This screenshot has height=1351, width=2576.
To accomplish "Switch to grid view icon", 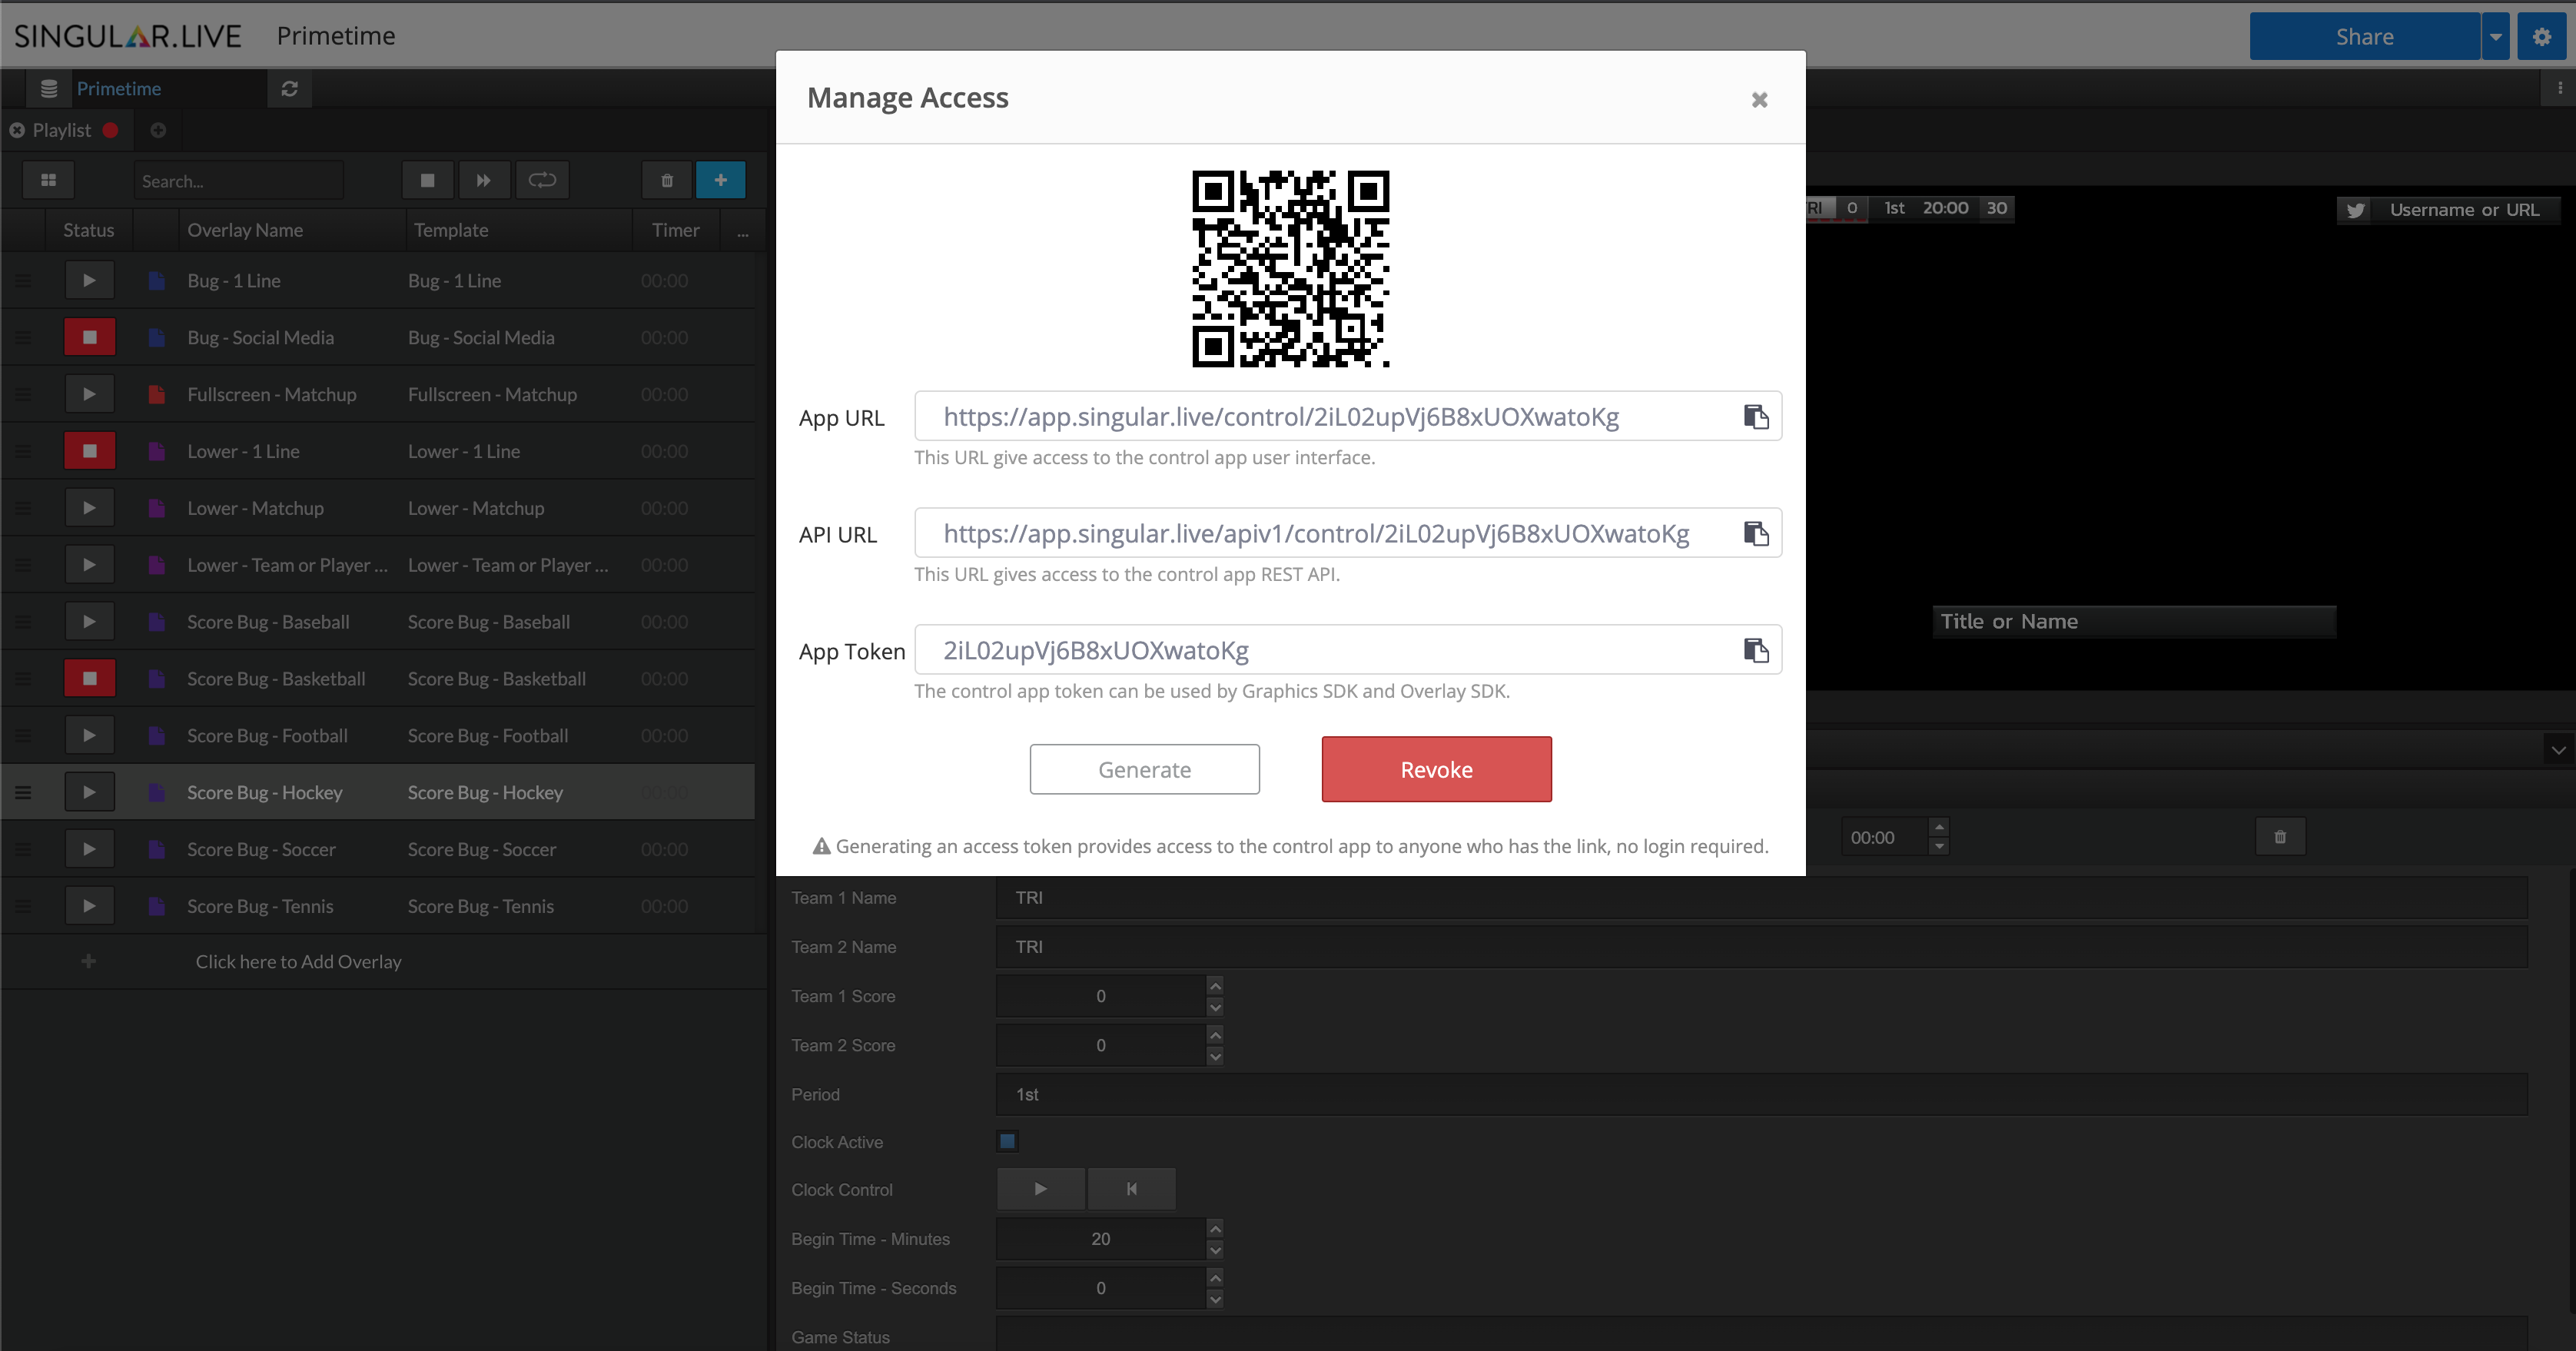I will 48,180.
